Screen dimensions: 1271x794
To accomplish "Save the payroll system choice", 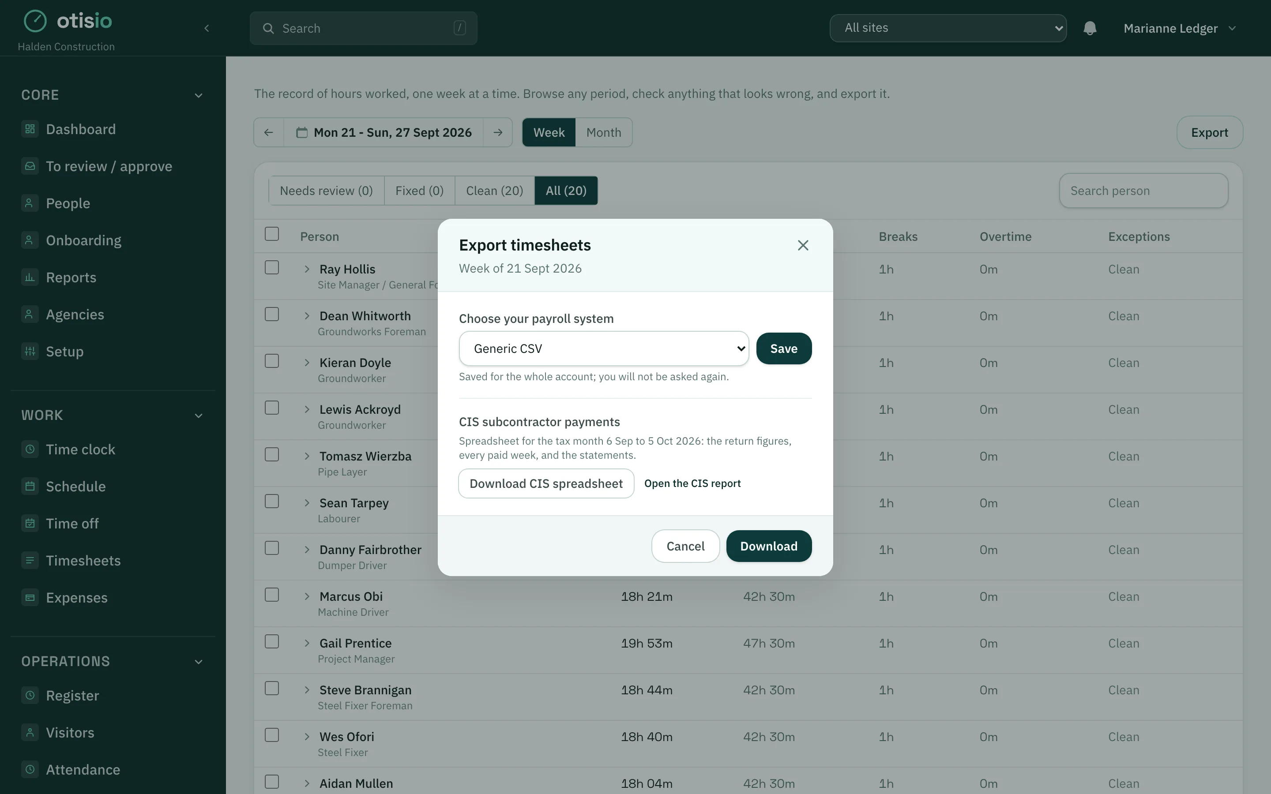I will (x=784, y=348).
